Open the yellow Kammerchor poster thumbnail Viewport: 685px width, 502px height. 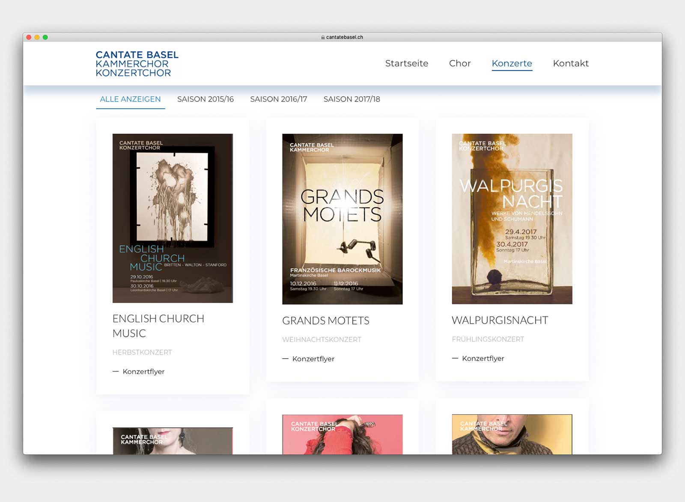[512, 434]
